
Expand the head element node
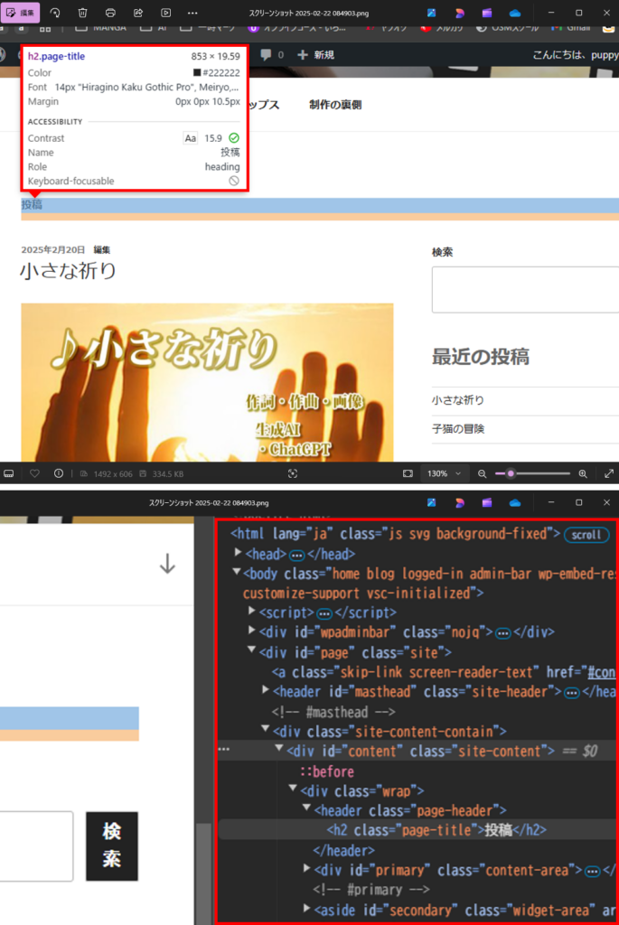239,553
